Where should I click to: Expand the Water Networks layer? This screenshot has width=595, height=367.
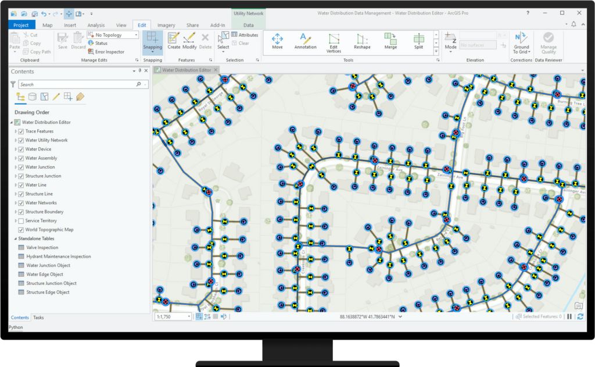16,203
